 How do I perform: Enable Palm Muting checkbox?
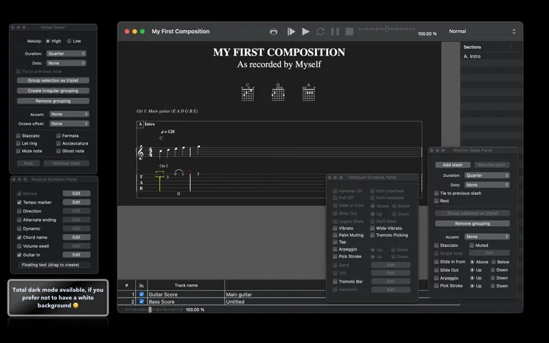335,235
